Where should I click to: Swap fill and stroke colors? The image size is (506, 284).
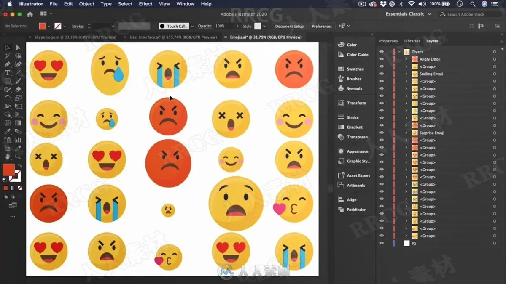point(20,165)
